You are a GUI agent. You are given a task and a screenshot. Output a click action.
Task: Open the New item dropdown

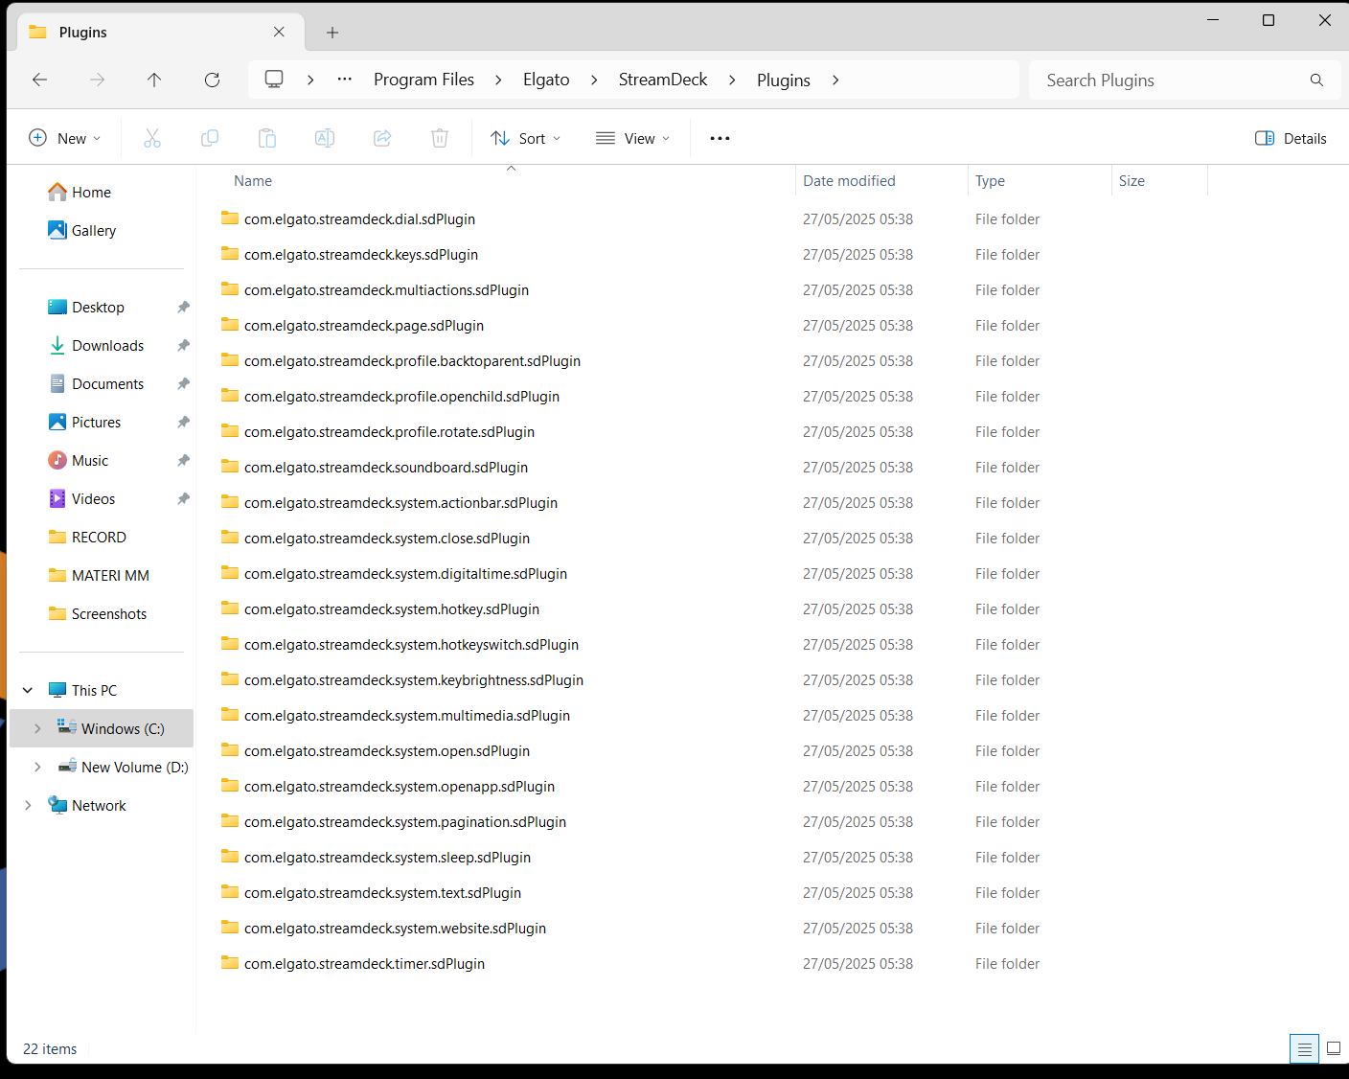point(65,137)
